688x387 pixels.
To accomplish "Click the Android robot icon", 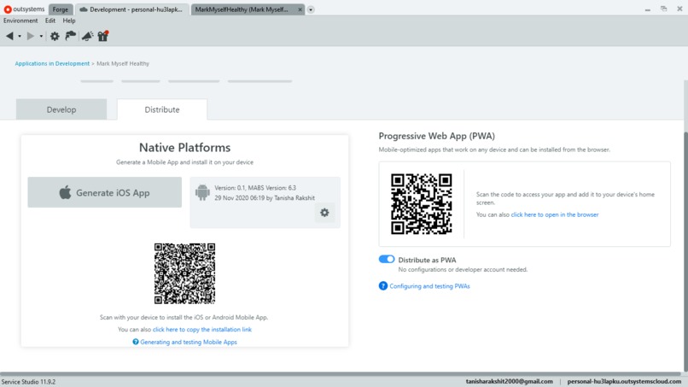I will click(202, 192).
